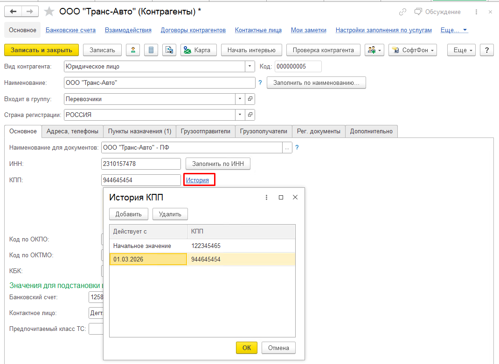This screenshot has width=499, height=364.
Task: Open the Рег. документы tab
Action: 319,131
